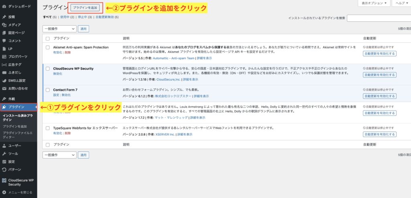Open ツール wrench icon in sidebar
This screenshot has width=411, height=198.
coord(4,154)
